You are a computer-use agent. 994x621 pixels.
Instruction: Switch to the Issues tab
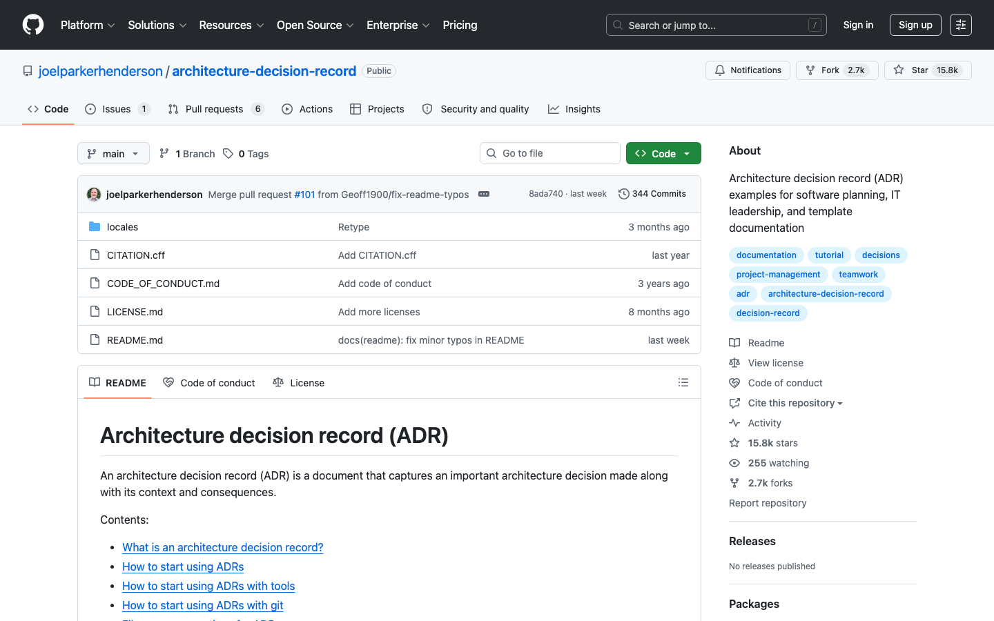click(x=117, y=109)
